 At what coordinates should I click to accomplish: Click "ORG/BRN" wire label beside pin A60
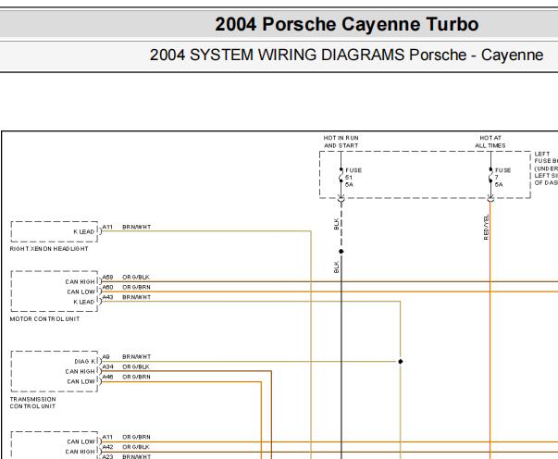pyautogui.click(x=136, y=287)
